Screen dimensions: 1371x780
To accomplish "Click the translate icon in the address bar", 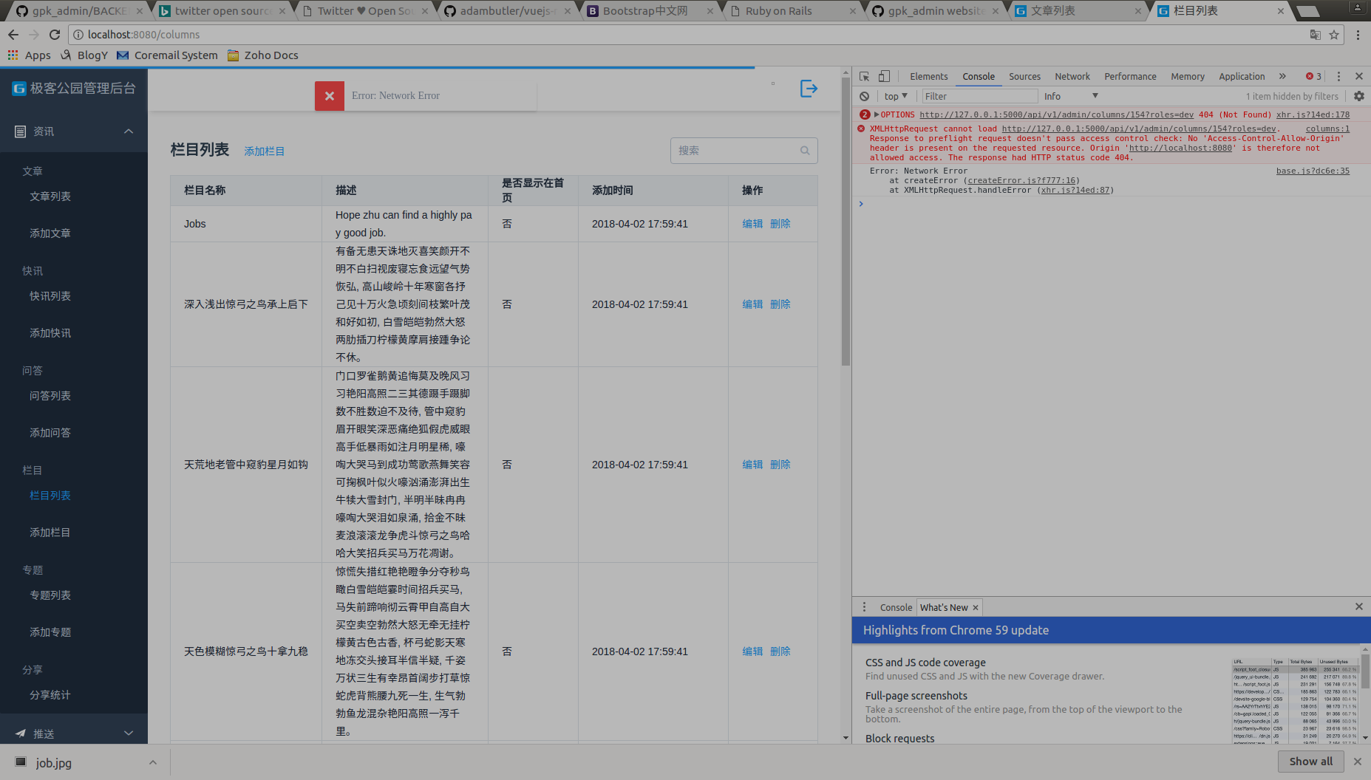I will point(1316,35).
